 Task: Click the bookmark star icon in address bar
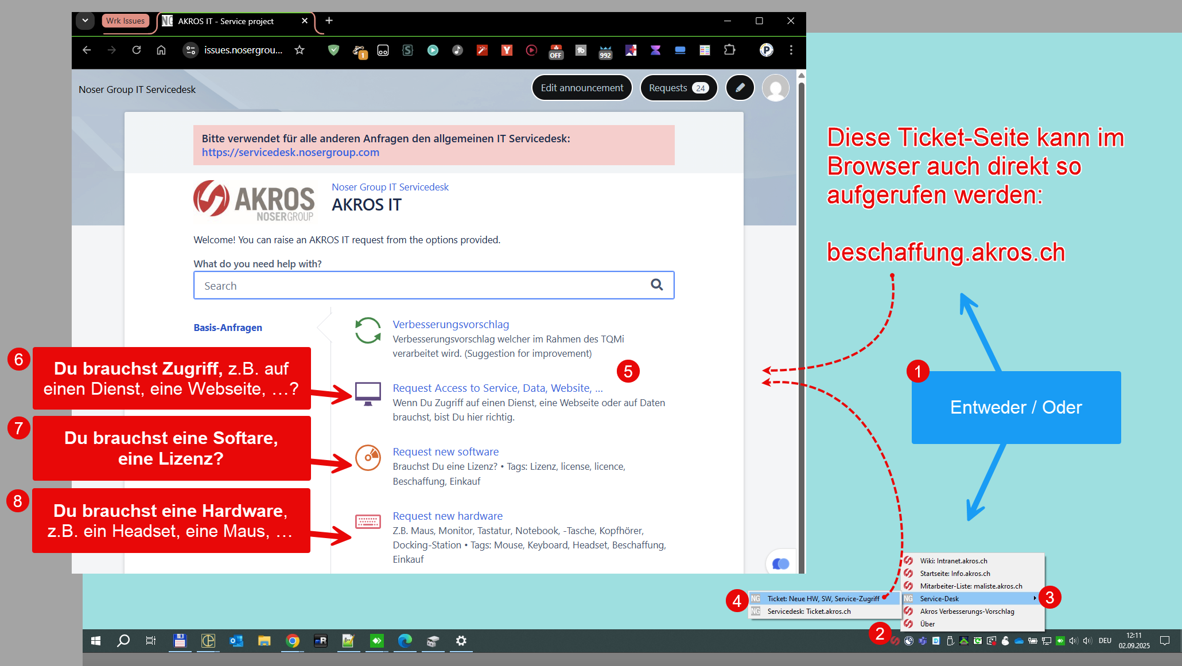click(x=300, y=50)
